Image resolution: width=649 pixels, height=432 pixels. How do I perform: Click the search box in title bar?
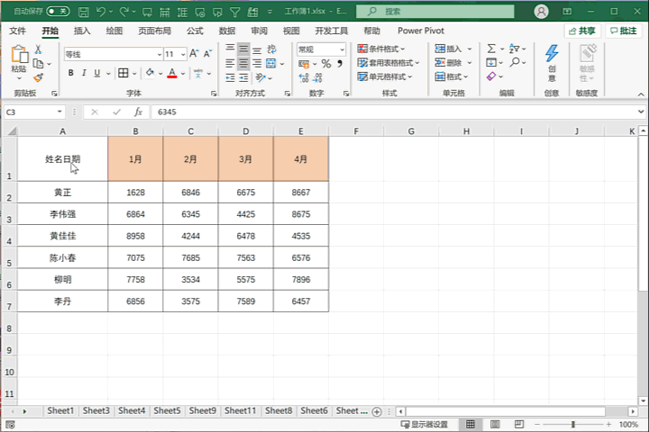435,12
